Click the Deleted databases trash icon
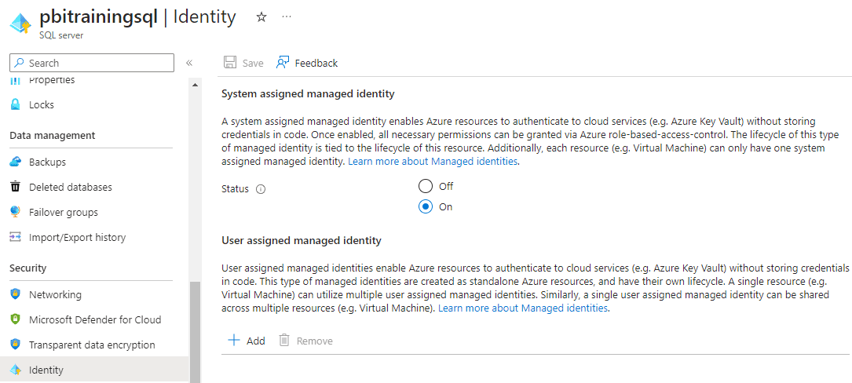852x383 pixels. 16,187
